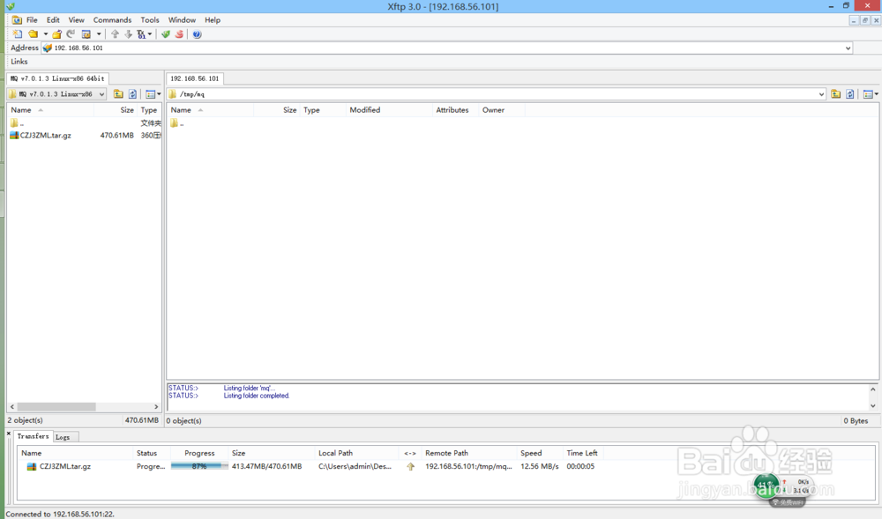This screenshot has width=882, height=519.
Task: Expand the Open Session dropdown arrow
Action: [x=46, y=34]
